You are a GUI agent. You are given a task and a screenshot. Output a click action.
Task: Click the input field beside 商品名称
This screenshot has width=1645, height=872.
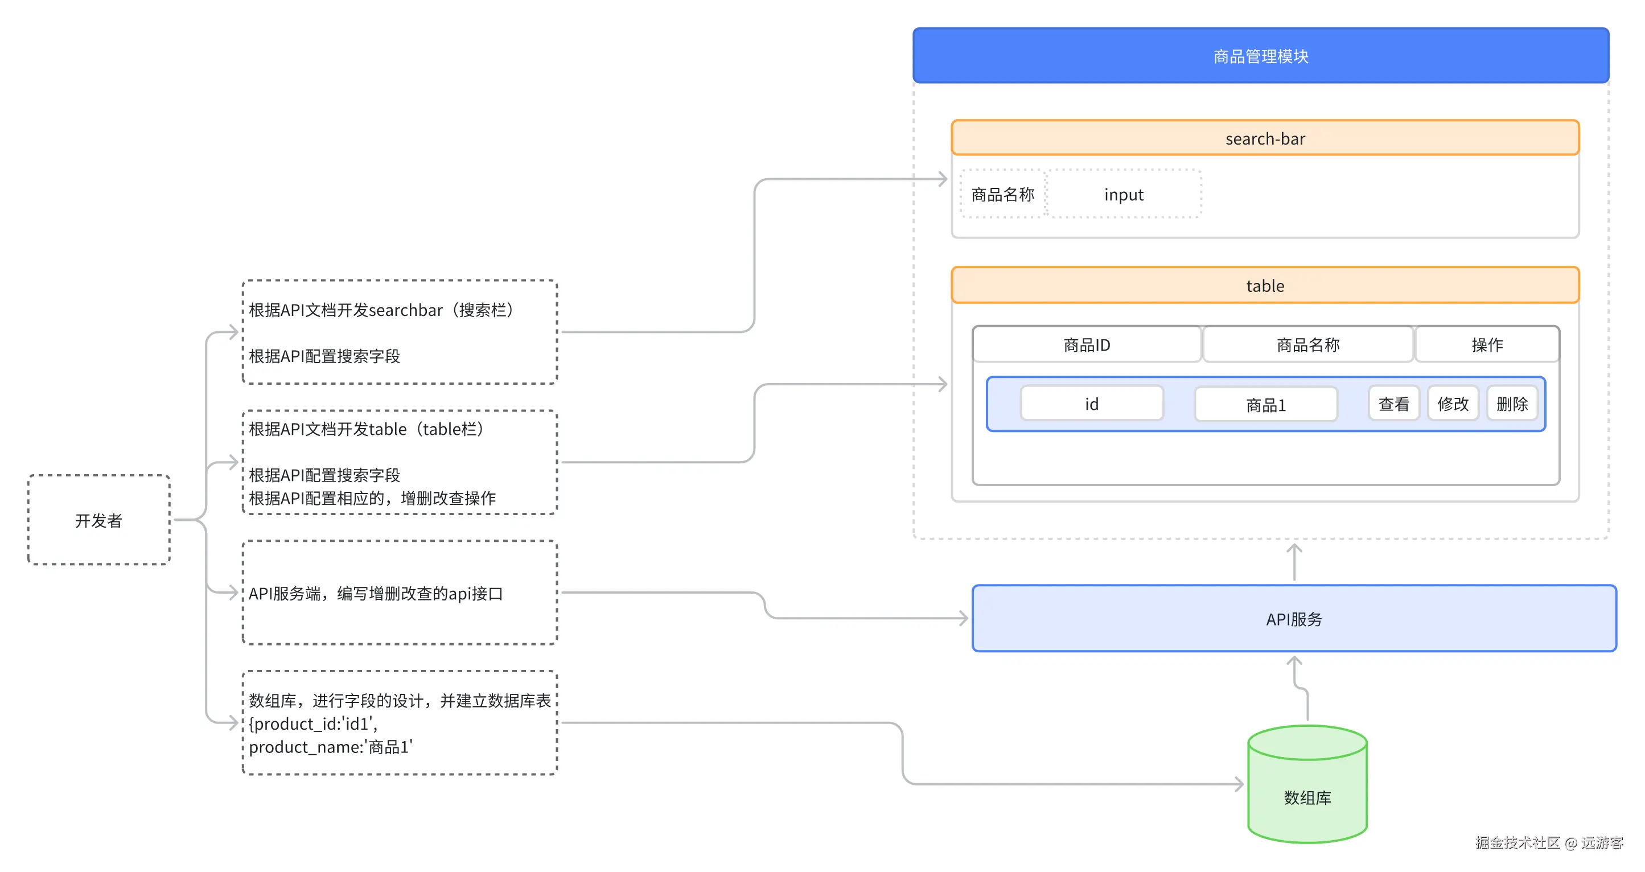[x=1123, y=194]
